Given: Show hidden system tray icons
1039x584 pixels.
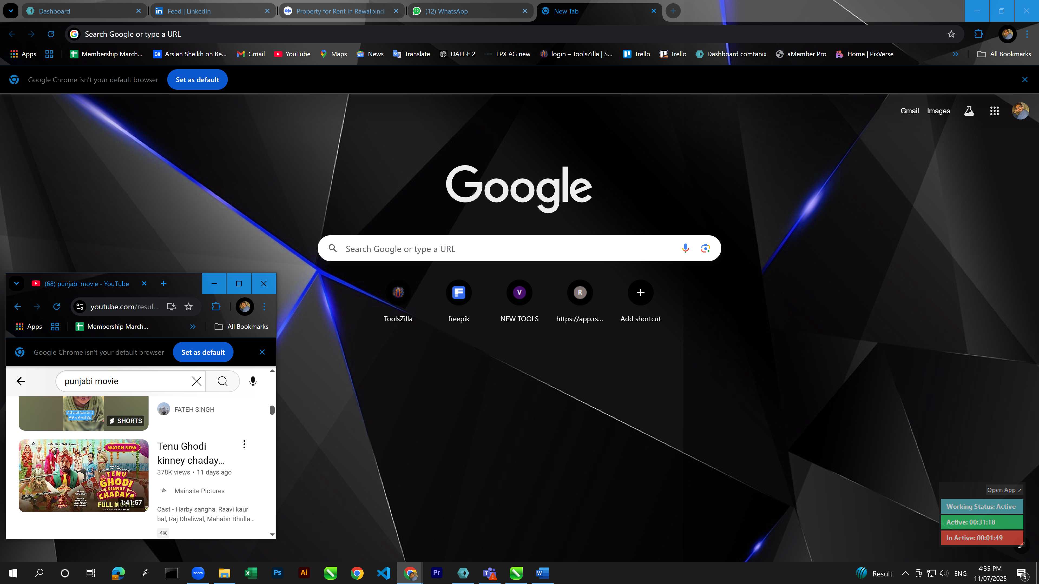Looking at the screenshot, I should (x=905, y=573).
